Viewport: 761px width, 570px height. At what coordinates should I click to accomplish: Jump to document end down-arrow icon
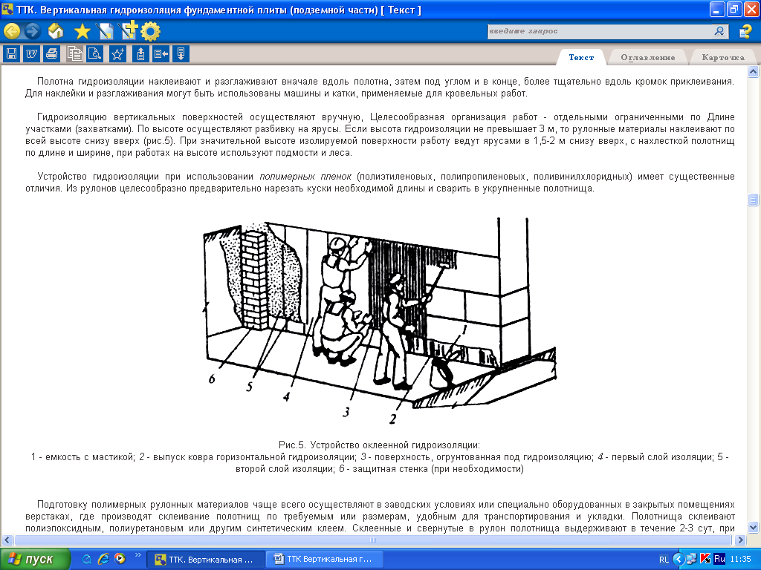181,53
